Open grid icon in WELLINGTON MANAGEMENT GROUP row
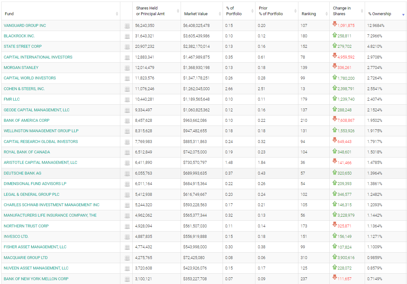407x284 pixels. pos(127,131)
